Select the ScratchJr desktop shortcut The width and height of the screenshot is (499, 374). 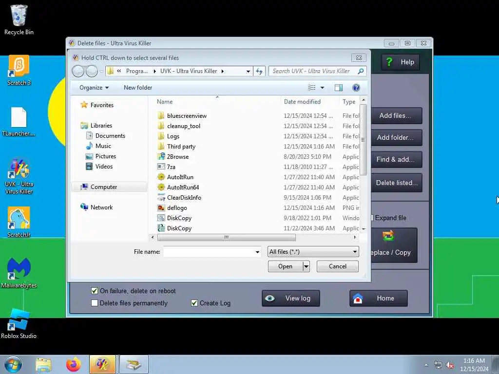19,222
